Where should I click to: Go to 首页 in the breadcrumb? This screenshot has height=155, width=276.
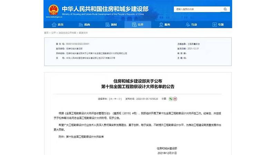(46, 33)
